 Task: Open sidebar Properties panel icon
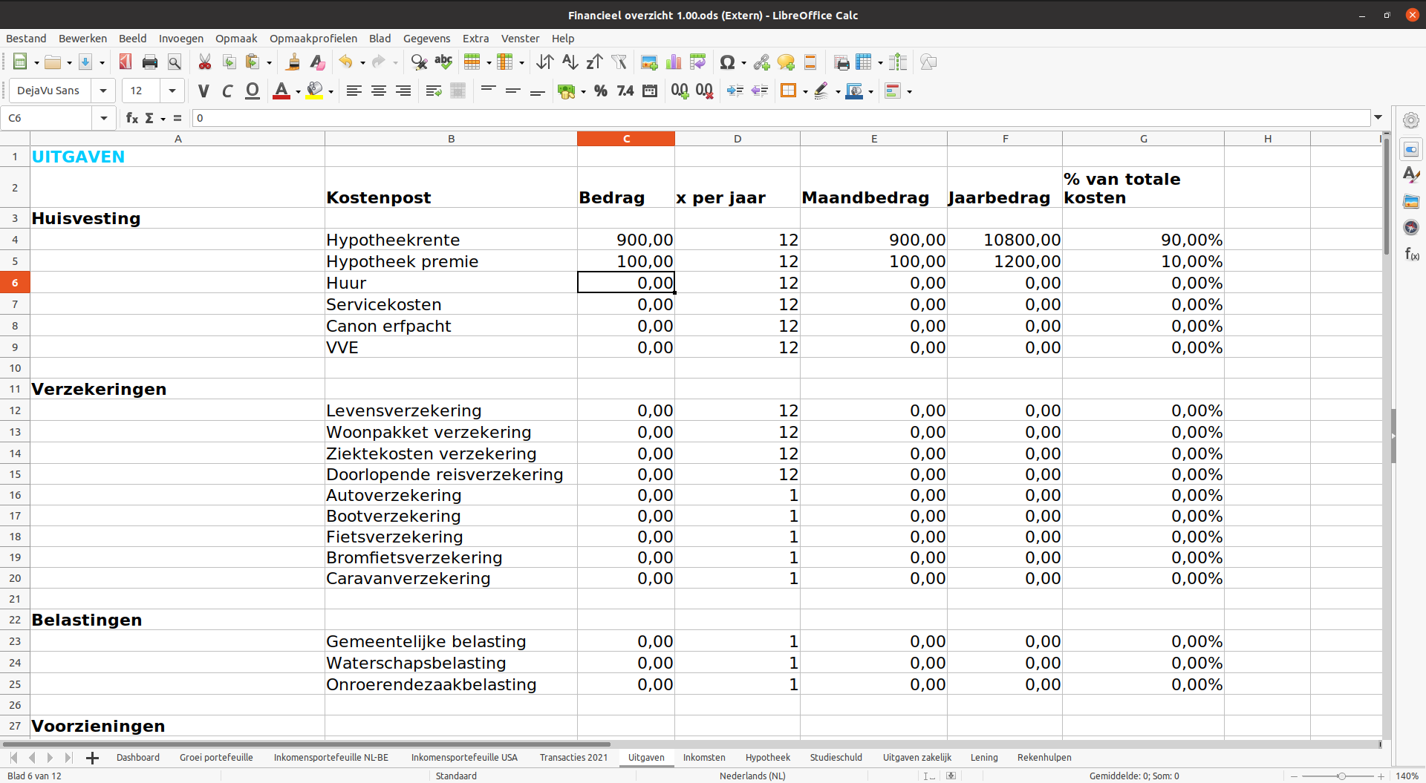[1411, 150]
